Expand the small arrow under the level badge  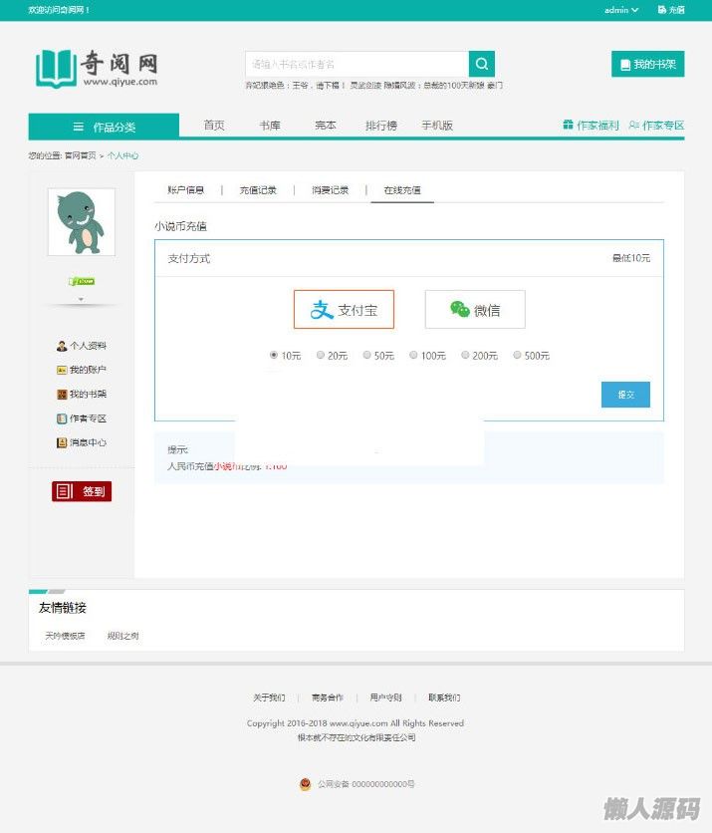click(x=81, y=300)
